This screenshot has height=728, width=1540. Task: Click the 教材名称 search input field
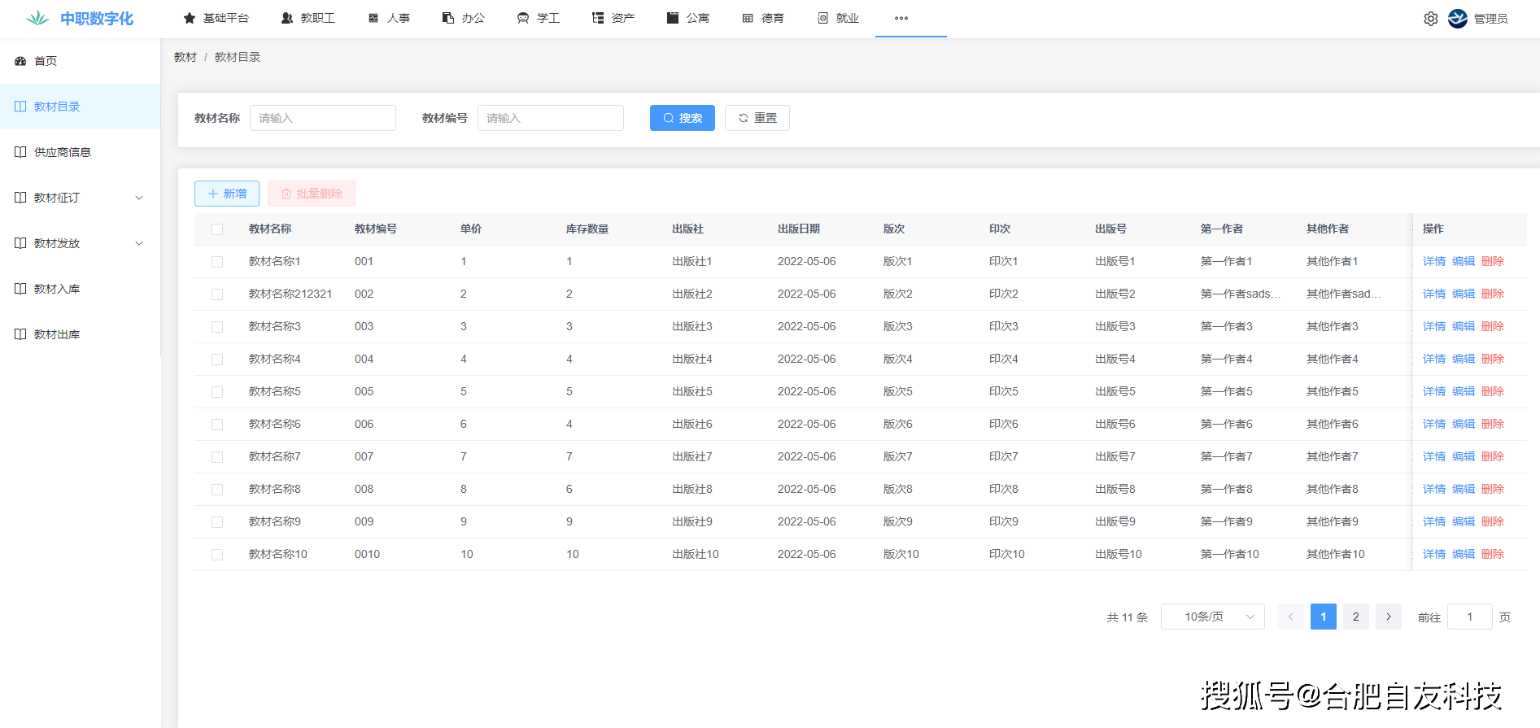(x=323, y=118)
